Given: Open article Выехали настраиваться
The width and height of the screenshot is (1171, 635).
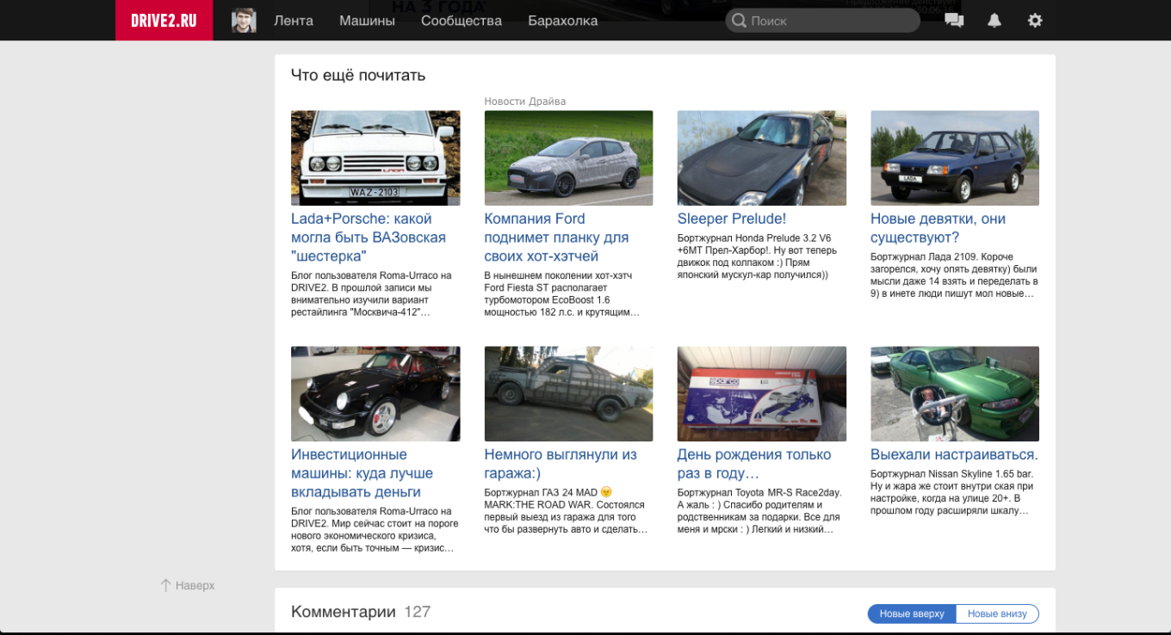Looking at the screenshot, I should [x=954, y=454].
